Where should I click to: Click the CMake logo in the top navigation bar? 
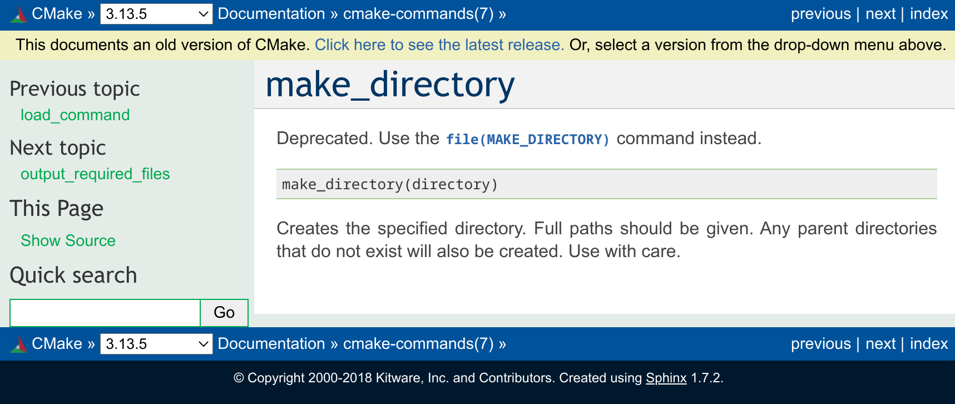click(19, 13)
